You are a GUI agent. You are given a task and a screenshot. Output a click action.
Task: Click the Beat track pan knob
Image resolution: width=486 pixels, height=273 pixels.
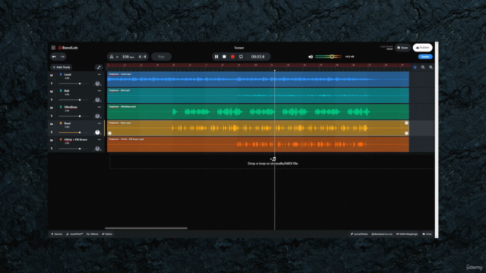click(x=97, y=132)
